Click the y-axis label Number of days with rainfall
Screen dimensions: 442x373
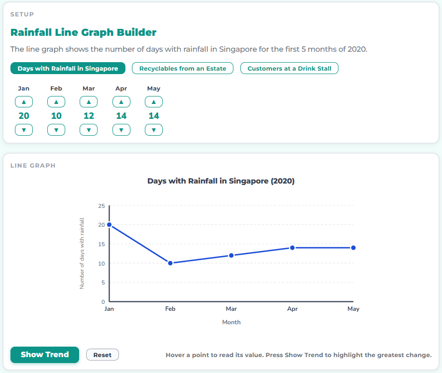coord(82,254)
